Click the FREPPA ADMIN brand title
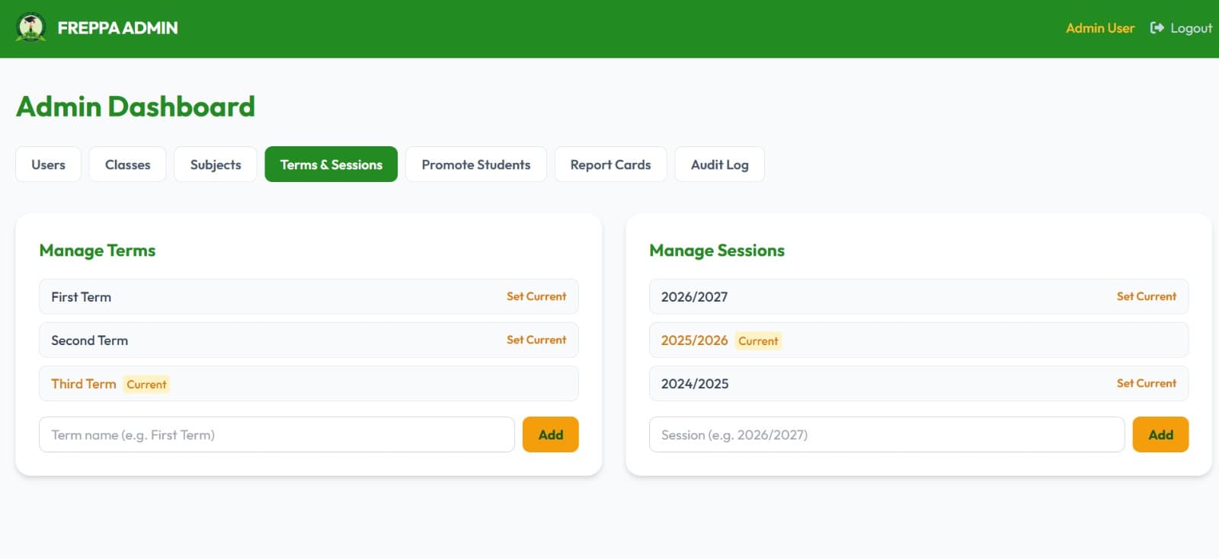The height and width of the screenshot is (559, 1219). pyautogui.click(x=117, y=28)
